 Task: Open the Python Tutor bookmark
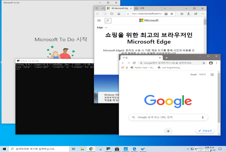(142, 68)
